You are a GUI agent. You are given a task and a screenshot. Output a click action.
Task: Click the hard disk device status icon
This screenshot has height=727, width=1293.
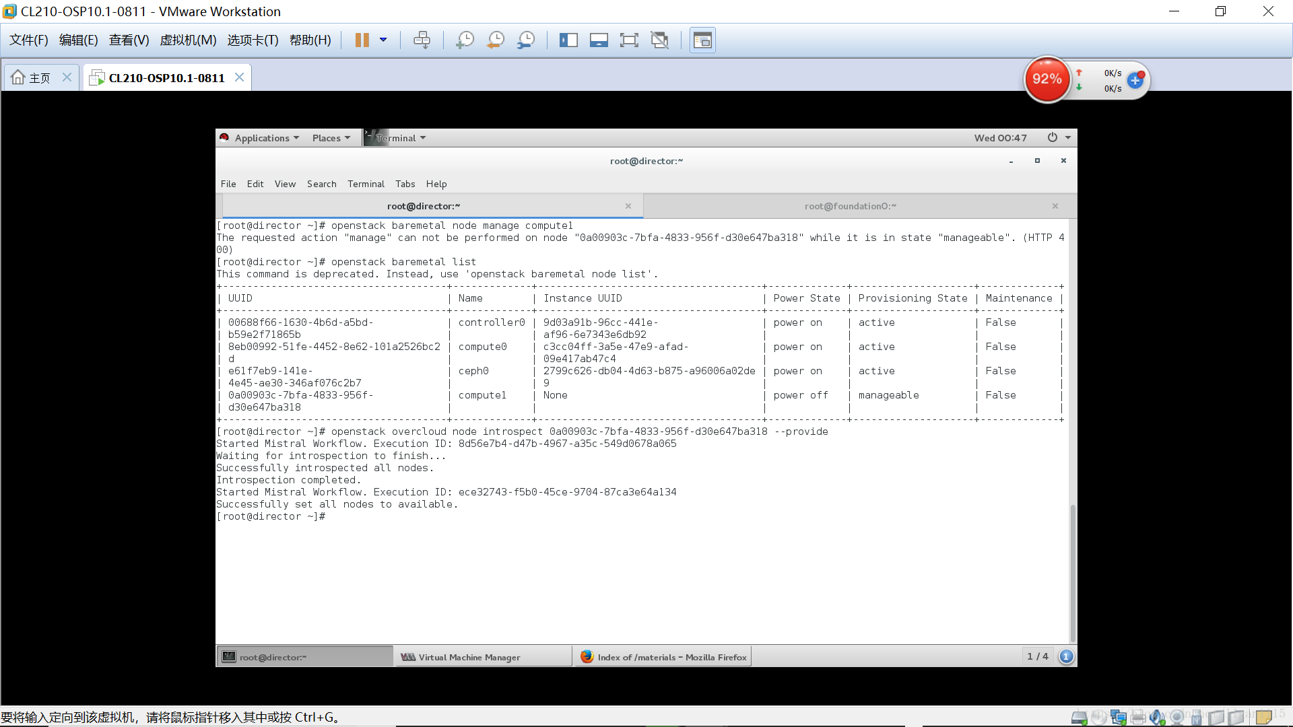click(x=1080, y=717)
